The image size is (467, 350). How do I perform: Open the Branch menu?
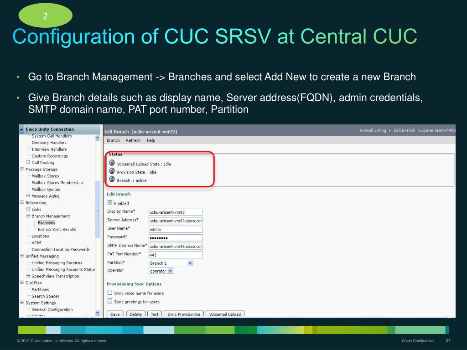click(113, 140)
